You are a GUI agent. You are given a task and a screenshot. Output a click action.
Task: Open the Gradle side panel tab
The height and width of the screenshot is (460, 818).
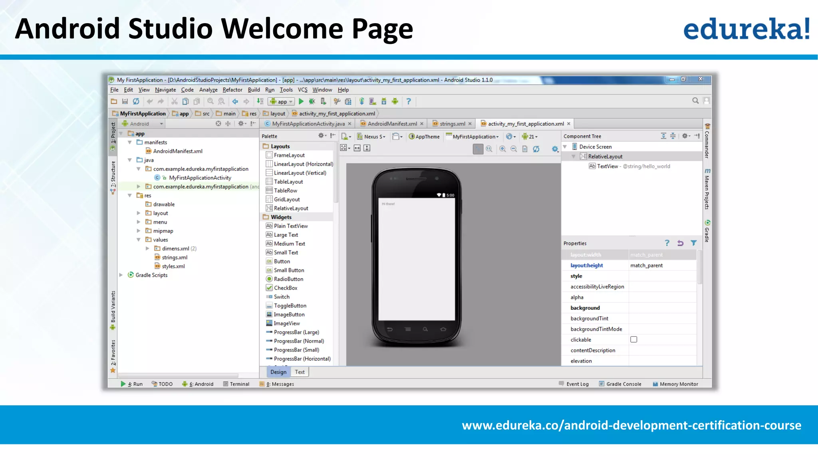pos(707,231)
